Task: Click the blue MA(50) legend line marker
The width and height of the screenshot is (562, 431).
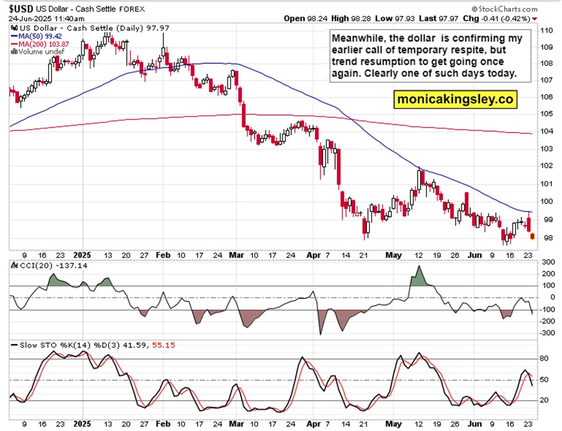Action: coord(15,36)
